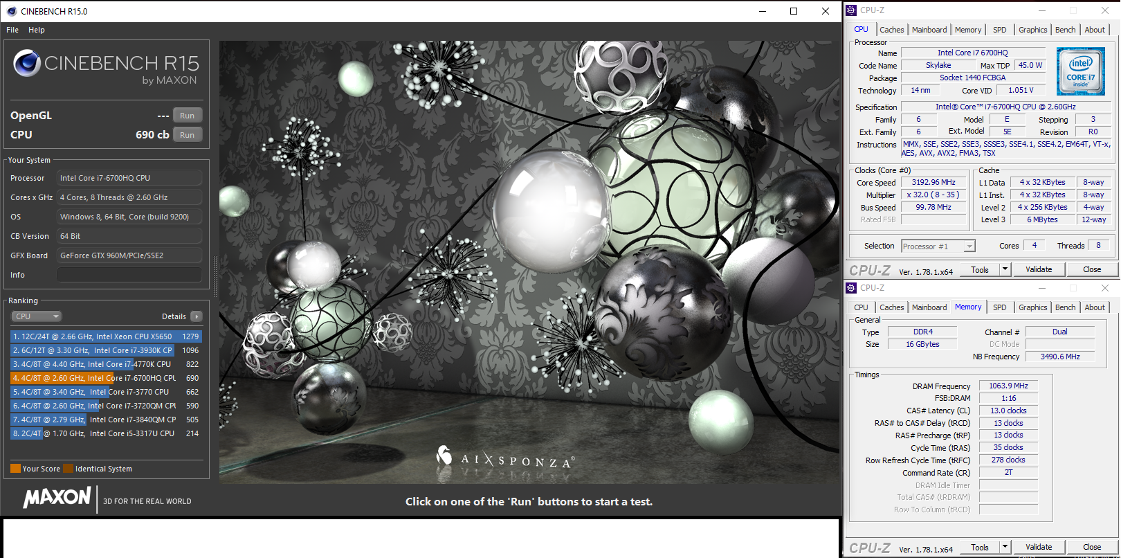
Task: Minimize the top CPU-Z window
Action: [x=1042, y=10]
